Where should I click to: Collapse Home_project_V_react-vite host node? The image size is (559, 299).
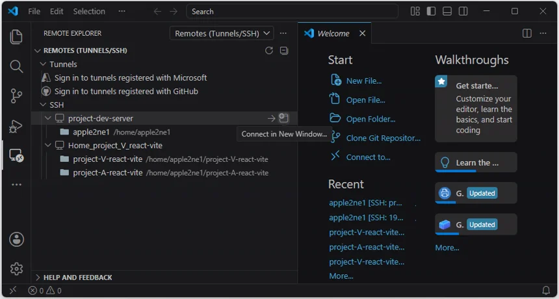click(x=48, y=146)
